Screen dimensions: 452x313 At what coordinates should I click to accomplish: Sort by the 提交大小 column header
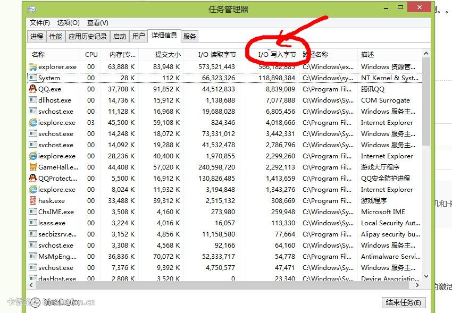[162, 54]
